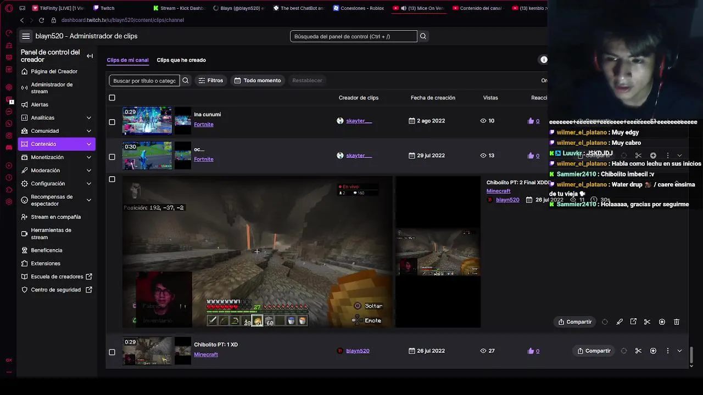Expand the Chibolito PT: 1 XD row chevron

pyautogui.click(x=679, y=351)
